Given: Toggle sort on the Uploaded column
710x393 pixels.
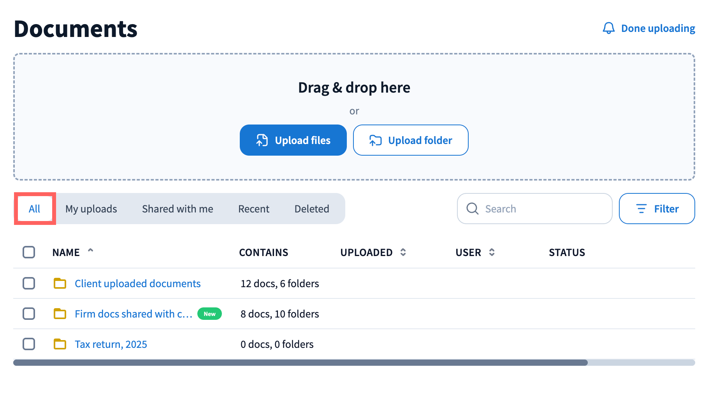Looking at the screenshot, I should pos(403,252).
